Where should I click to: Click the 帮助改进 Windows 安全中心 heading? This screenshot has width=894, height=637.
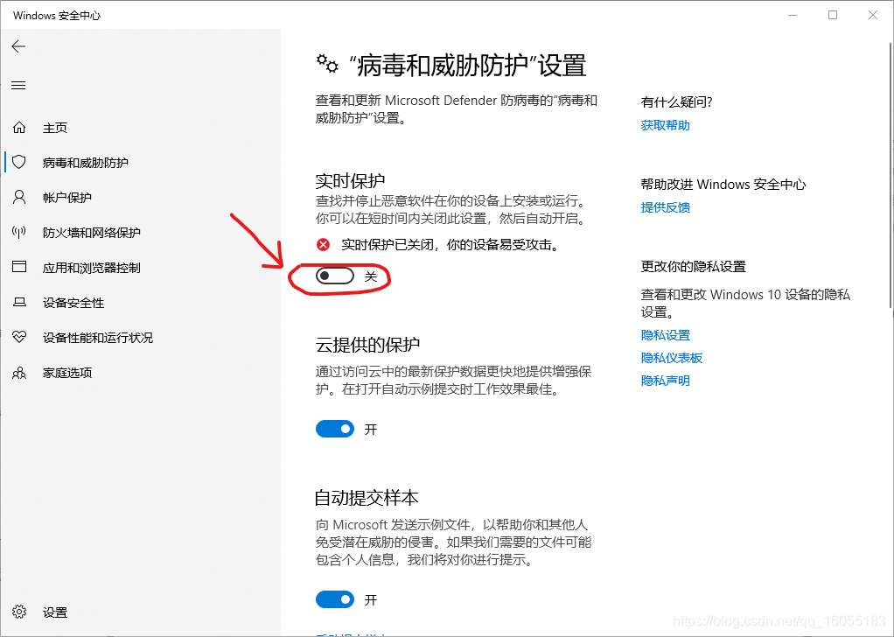723,185
